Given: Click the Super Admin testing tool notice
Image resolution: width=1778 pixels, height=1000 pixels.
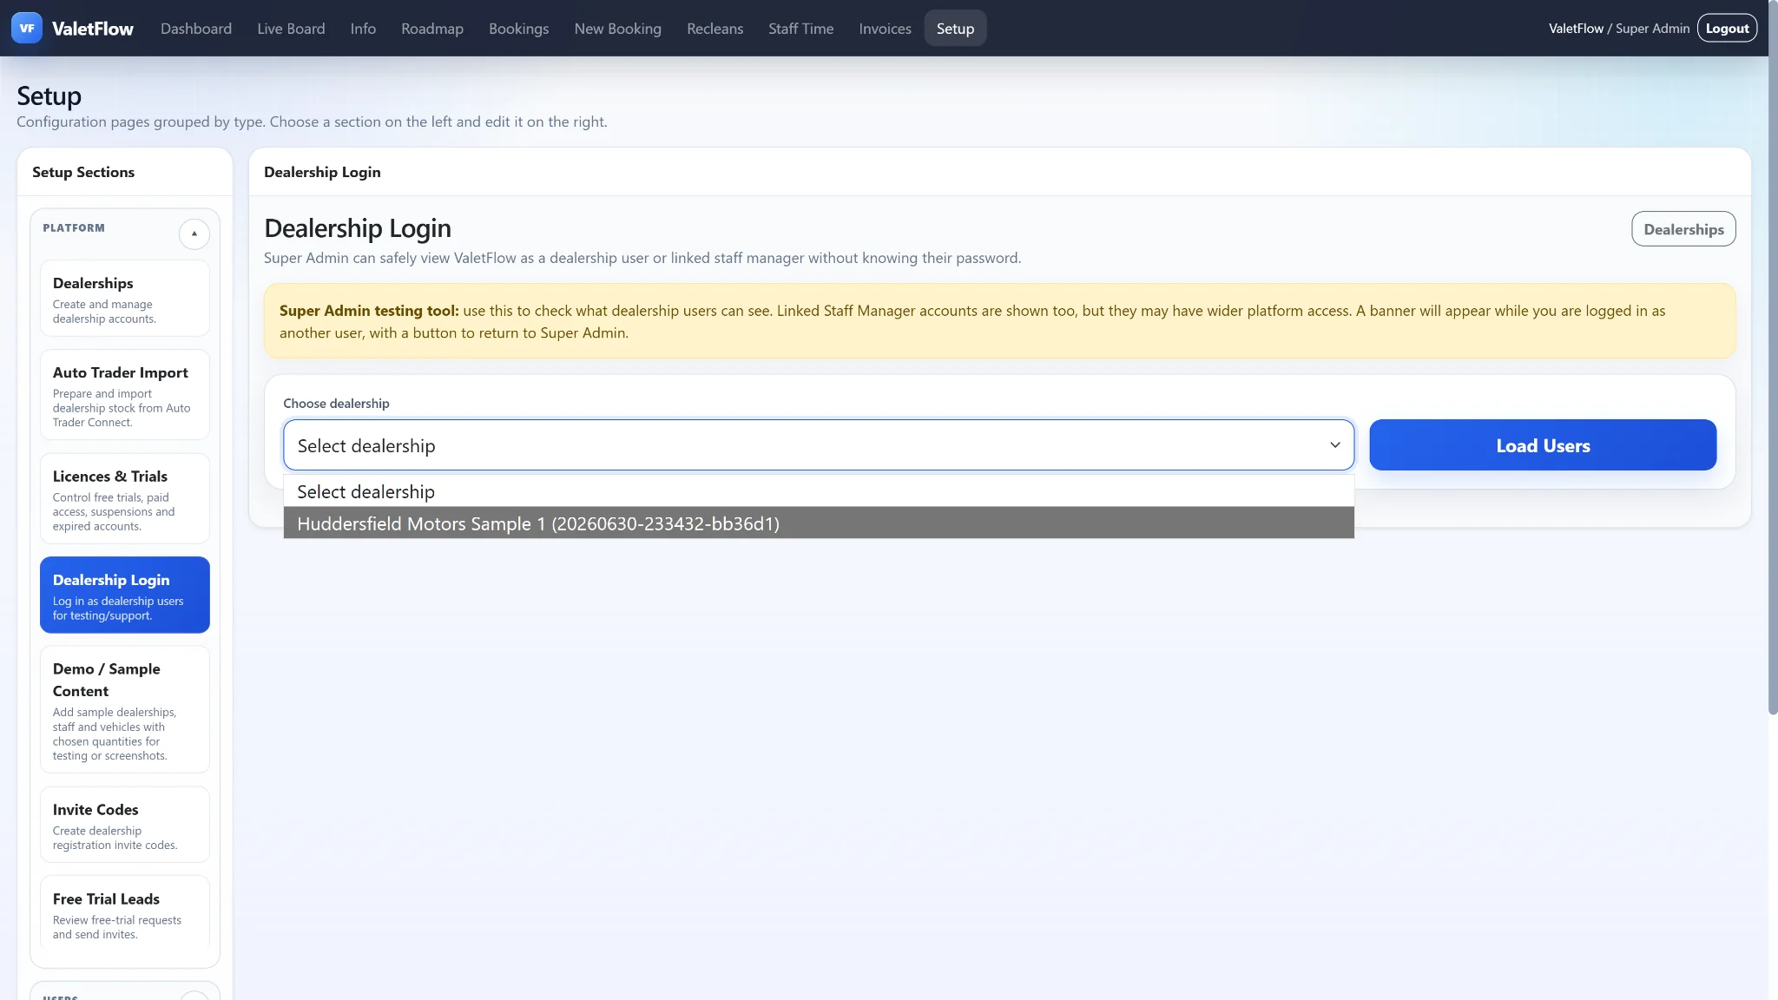Looking at the screenshot, I should [999, 321].
